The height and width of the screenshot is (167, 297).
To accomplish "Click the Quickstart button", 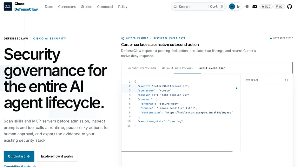I will pyautogui.click(x=19, y=156).
